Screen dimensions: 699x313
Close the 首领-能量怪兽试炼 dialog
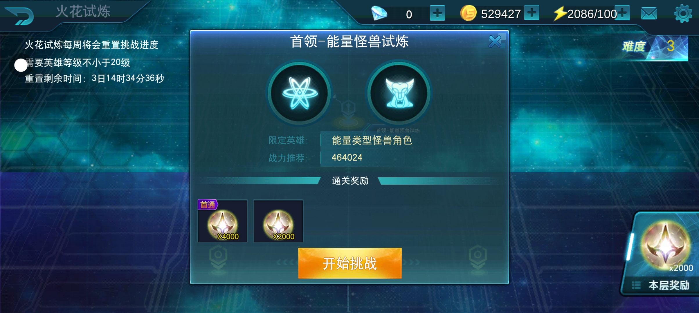click(495, 41)
